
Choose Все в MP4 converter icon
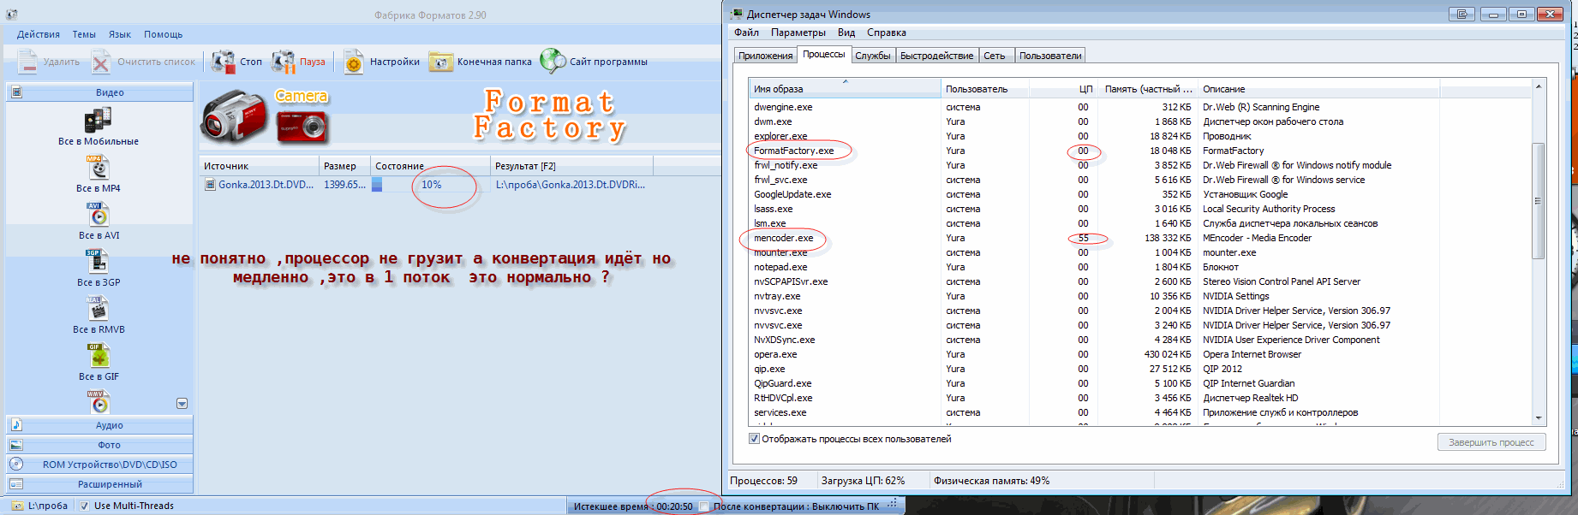coord(98,167)
